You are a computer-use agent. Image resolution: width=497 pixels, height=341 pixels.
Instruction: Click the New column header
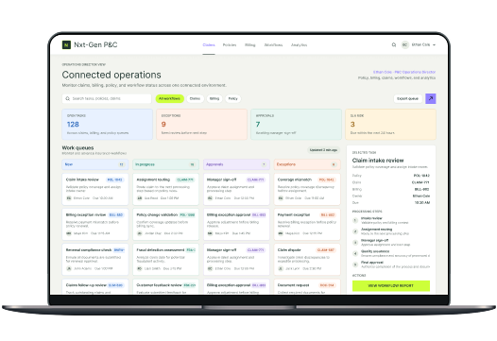95,164
